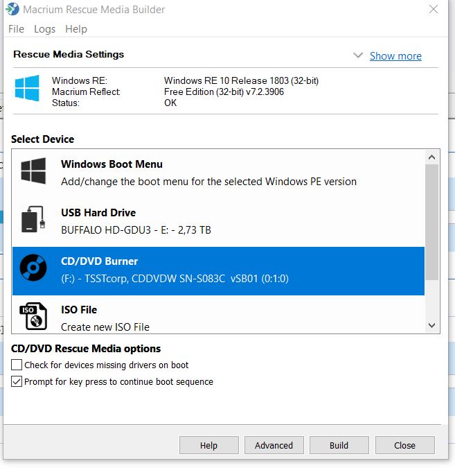Click the Close button at bottom
This screenshot has height=468, width=455.
pyautogui.click(x=405, y=445)
